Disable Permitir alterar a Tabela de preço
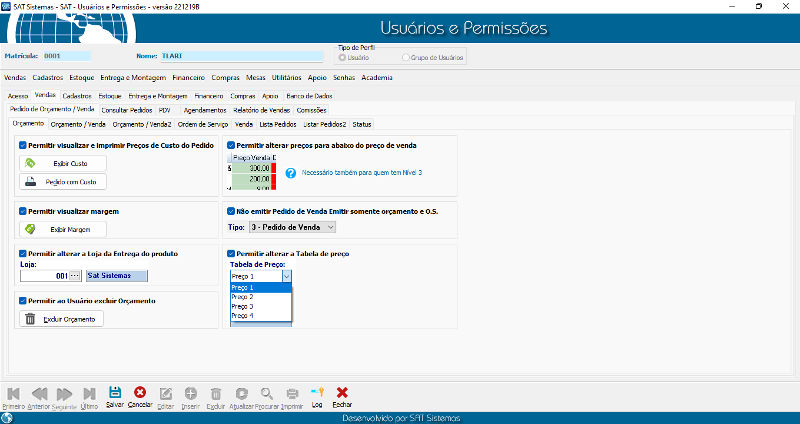This screenshot has height=424, width=800. point(231,254)
